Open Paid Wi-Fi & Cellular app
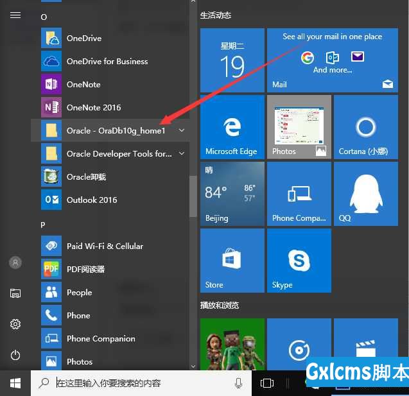This screenshot has width=409, height=396. pos(110,246)
